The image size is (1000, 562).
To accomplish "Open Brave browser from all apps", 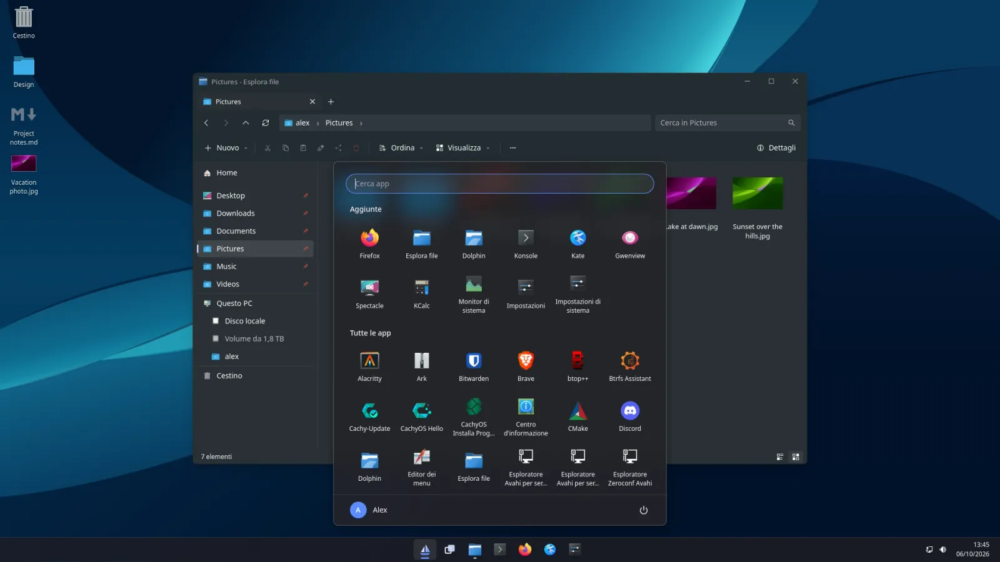I will pos(526,367).
